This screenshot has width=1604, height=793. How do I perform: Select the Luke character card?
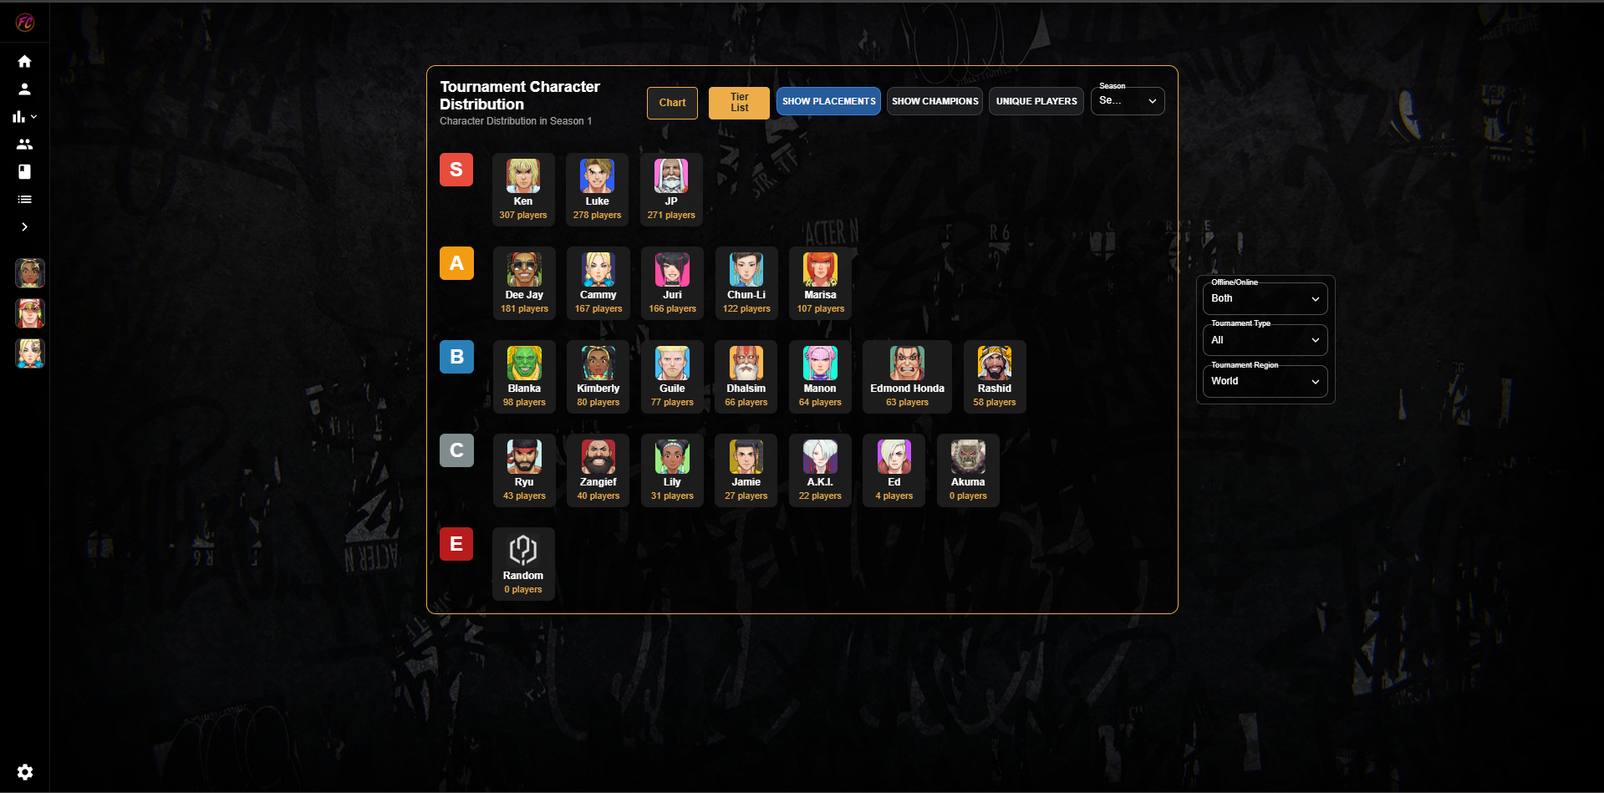click(x=597, y=190)
